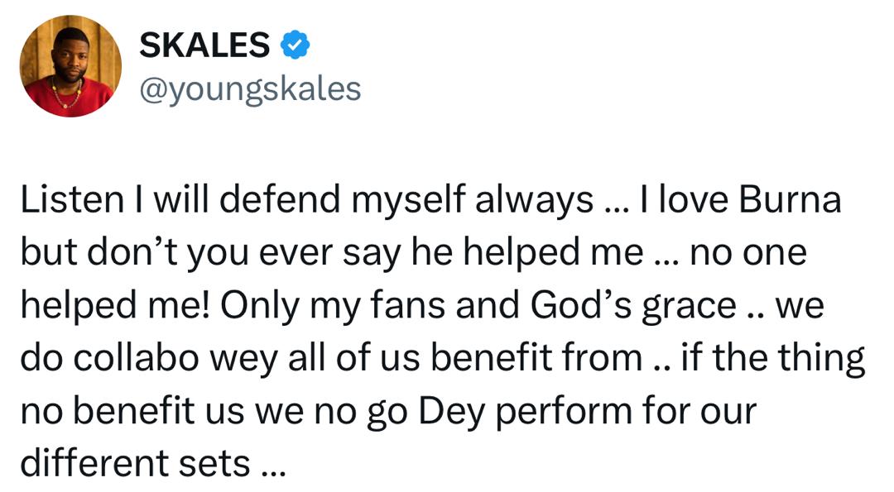Open the @youngskales handle link

tap(250, 88)
